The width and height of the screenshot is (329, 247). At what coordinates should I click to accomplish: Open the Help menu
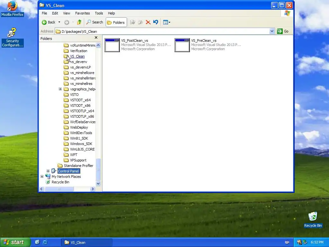click(111, 13)
